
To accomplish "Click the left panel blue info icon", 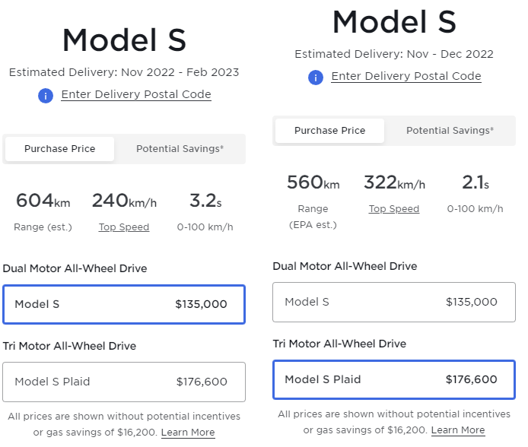I will click(x=46, y=96).
